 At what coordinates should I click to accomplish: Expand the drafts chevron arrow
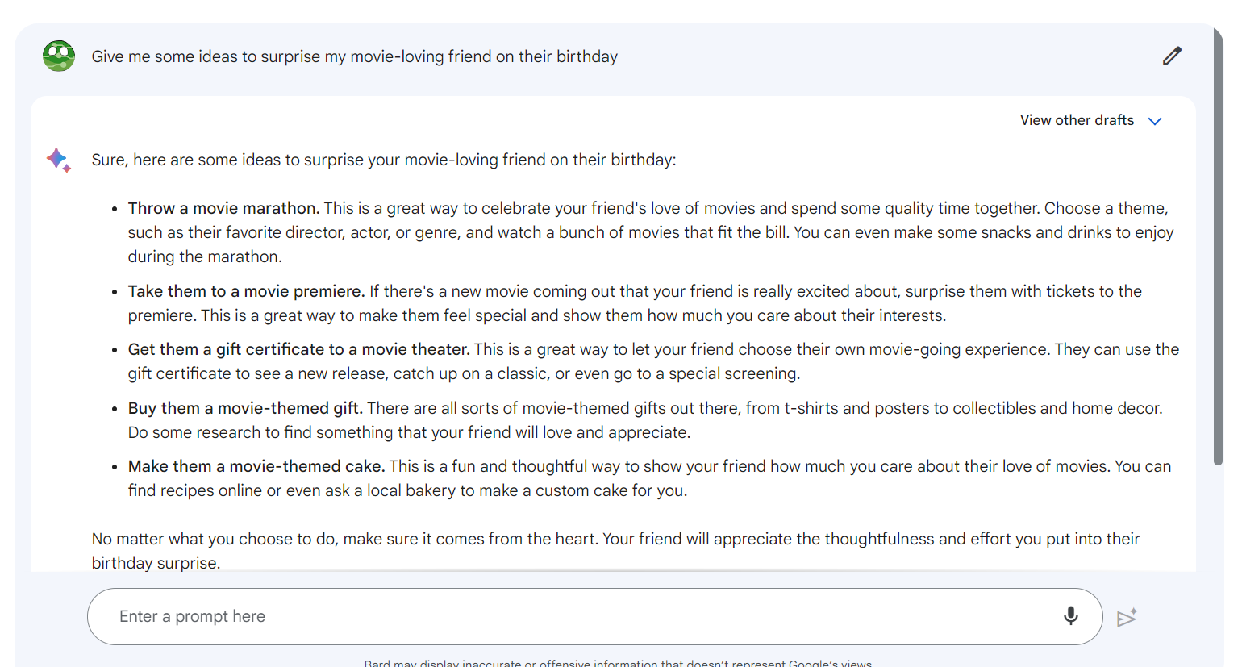coord(1155,121)
